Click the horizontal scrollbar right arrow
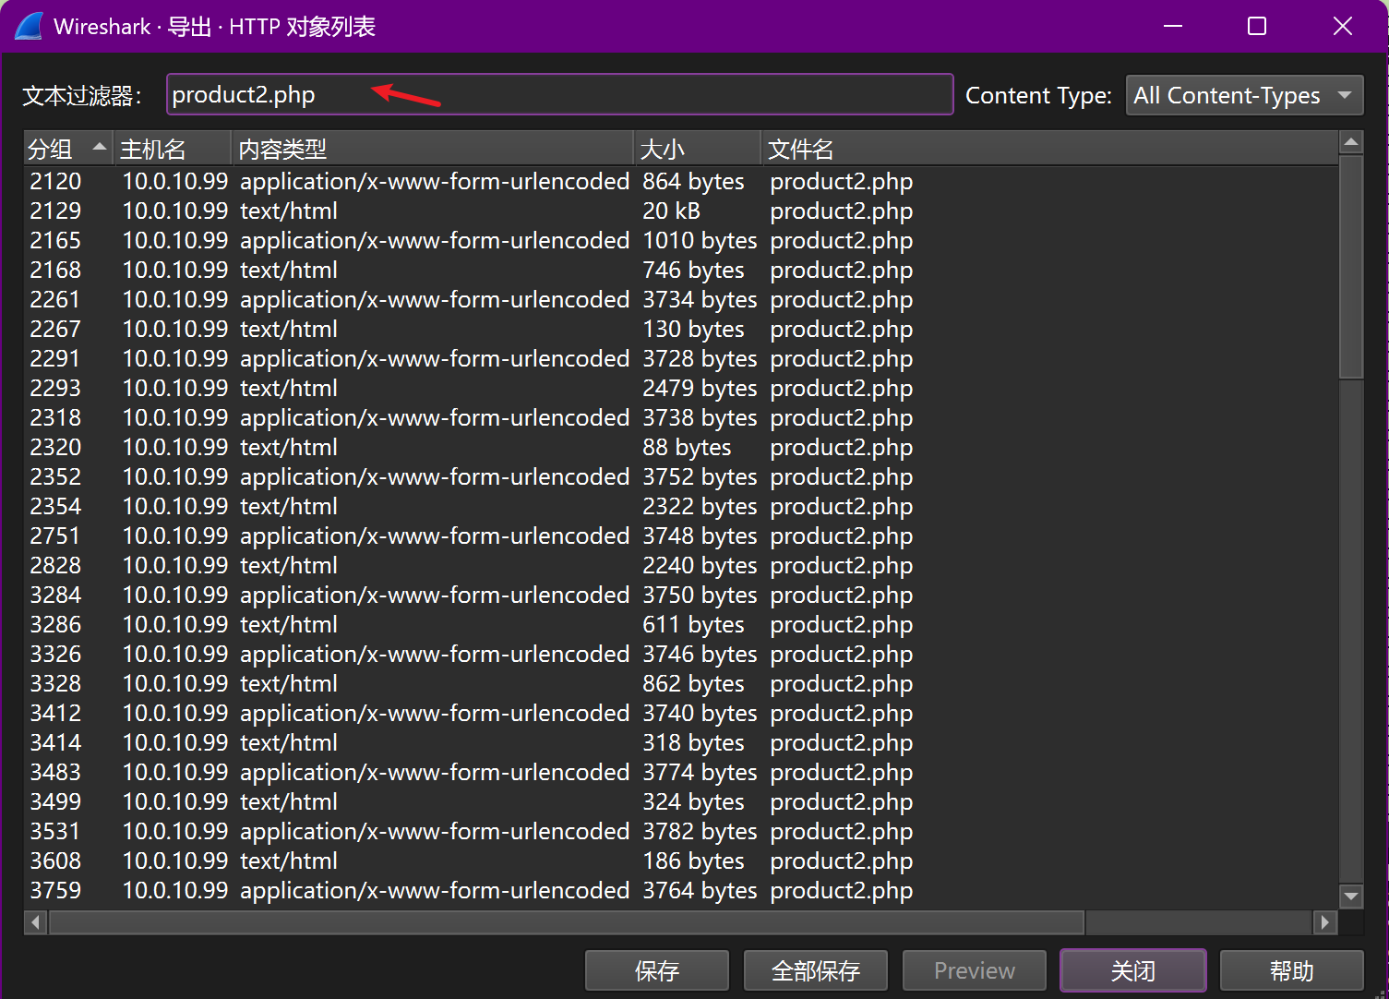Image resolution: width=1389 pixels, height=999 pixels. (x=1325, y=921)
